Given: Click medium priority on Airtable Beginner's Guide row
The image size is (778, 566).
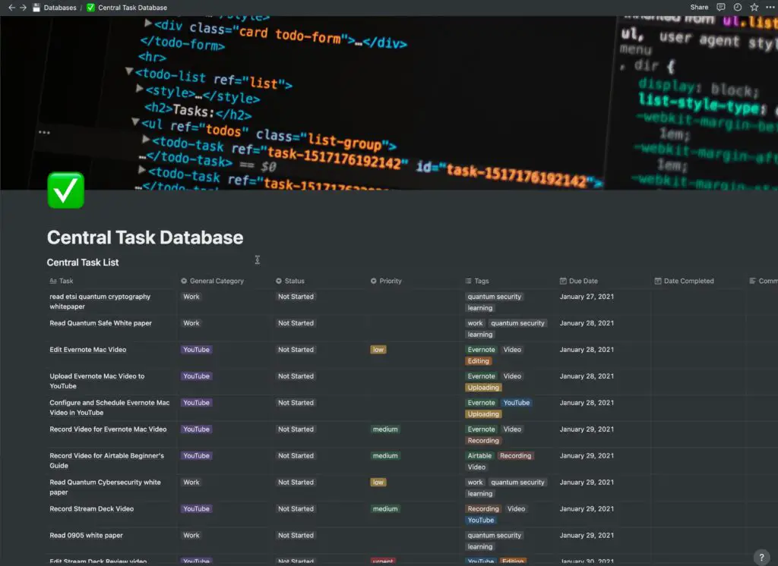Looking at the screenshot, I should pos(385,455).
